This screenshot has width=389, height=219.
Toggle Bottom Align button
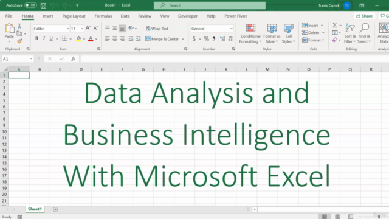point(122,29)
